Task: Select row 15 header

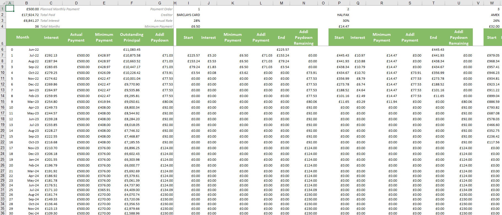Action: pyautogui.click(x=2, y=102)
